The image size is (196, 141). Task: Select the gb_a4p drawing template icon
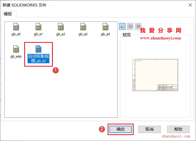tap(16, 49)
